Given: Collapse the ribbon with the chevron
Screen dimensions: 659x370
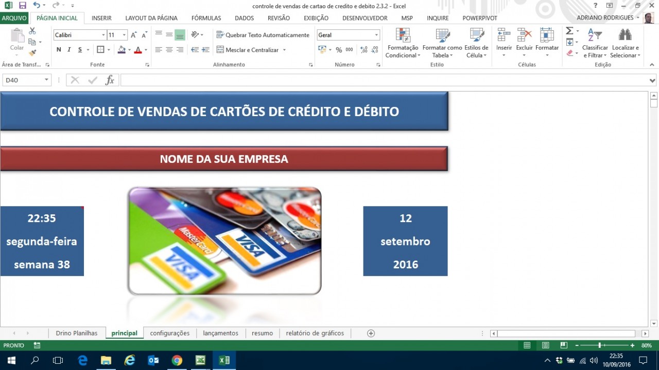Looking at the screenshot, I should click(x=652, y=65).
